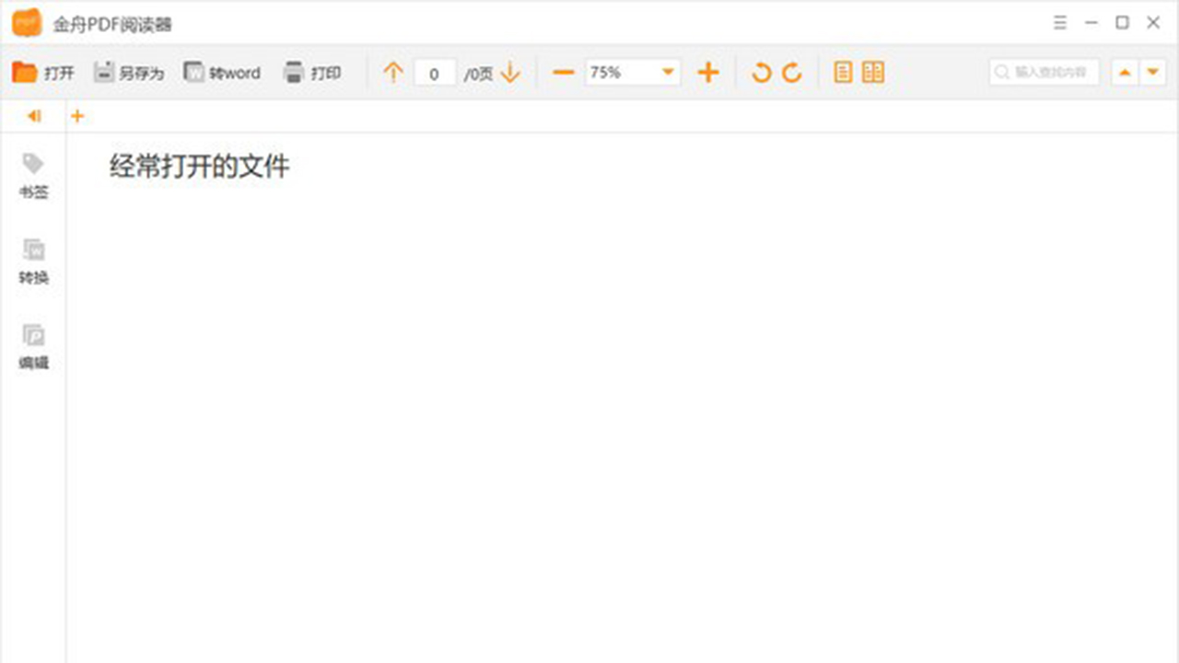Minimize the PDF reader window
1179x663 pixels.
pos(1091,23)
